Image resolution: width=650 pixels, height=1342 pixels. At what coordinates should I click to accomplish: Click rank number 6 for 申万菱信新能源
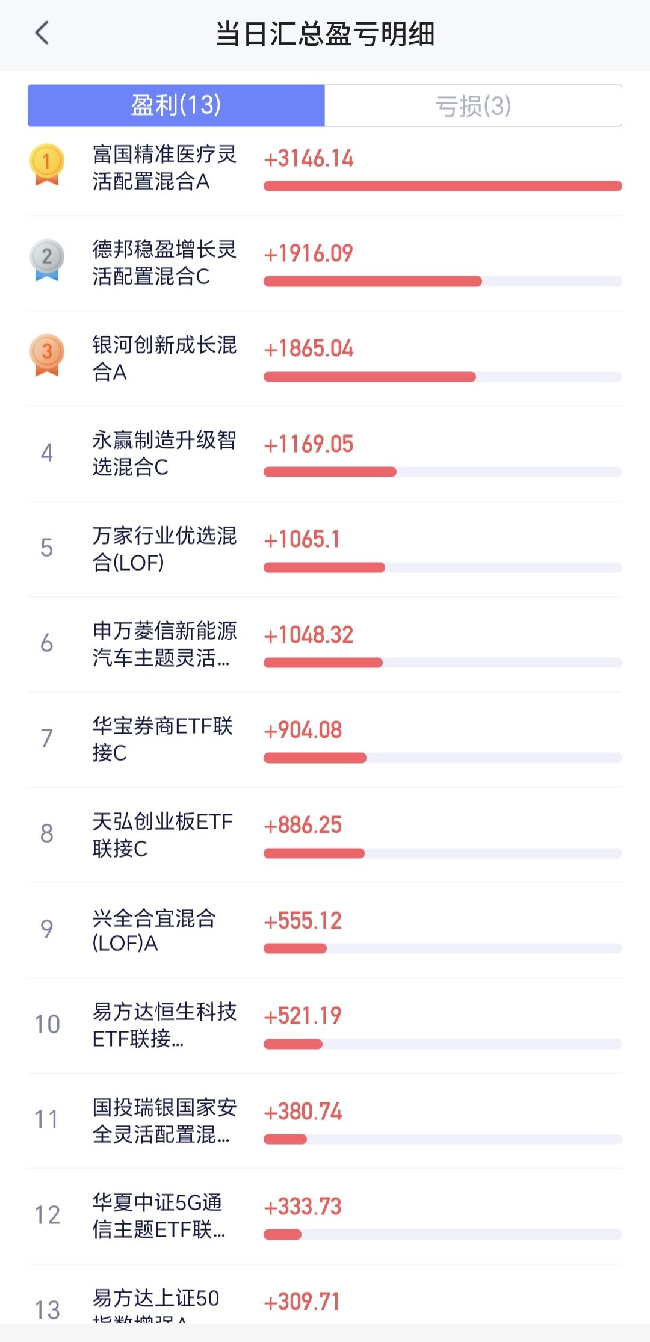(47, 643)
